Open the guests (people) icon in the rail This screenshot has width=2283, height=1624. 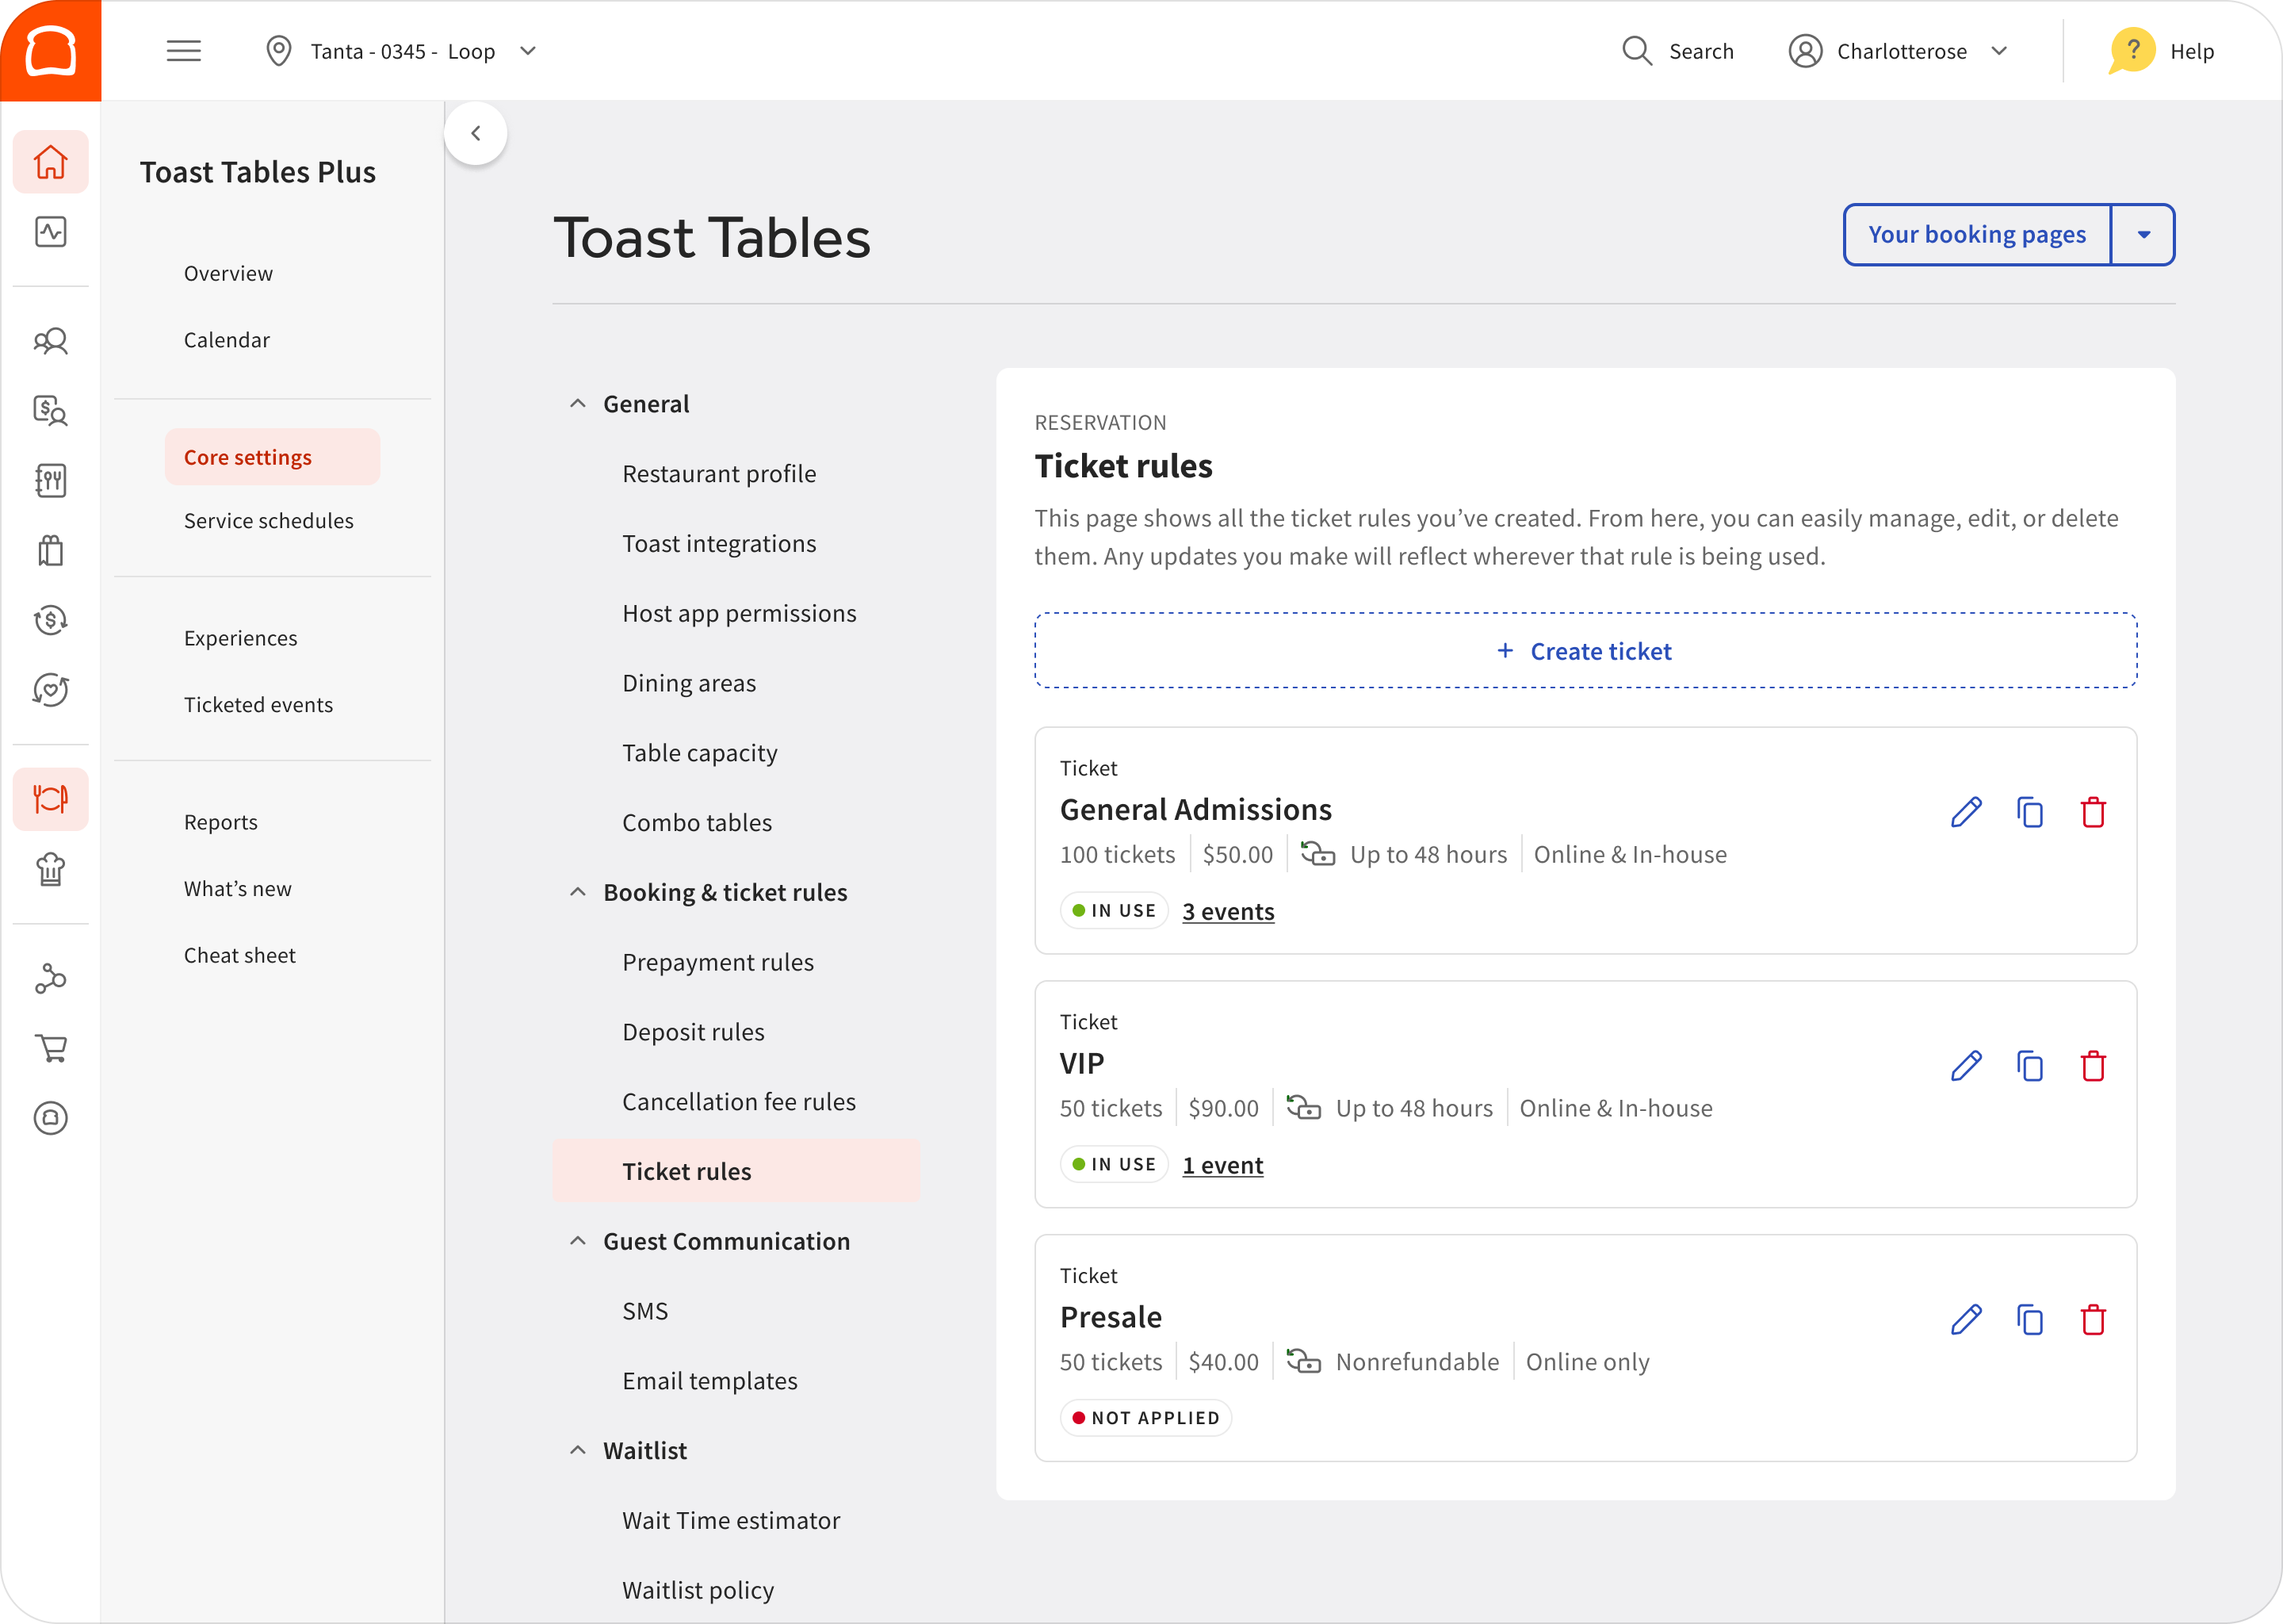(x=50, y=341)
